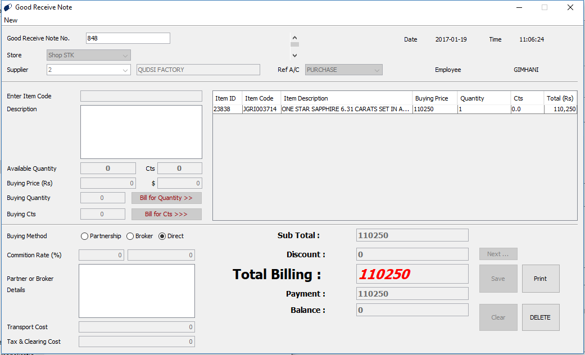The image size is (585, 355).
Task: Choose the Direct buying method option
Action: (x=162, y=236)
